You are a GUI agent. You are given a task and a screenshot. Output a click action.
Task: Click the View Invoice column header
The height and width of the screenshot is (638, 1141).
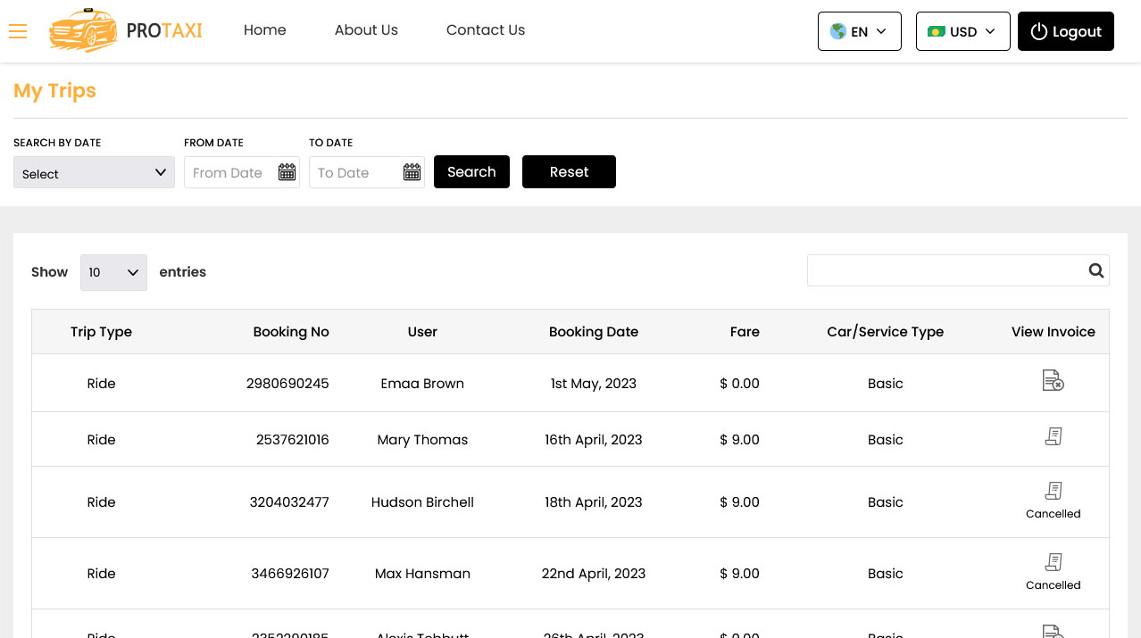[1054, 332]
